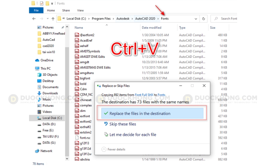Open the Share ribbon tab
The height and width of the screenshot is (166, 266).
pyautogui.click(x=66, y=10)
